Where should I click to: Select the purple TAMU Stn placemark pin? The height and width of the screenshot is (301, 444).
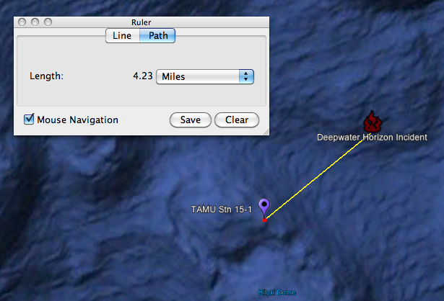264,207
